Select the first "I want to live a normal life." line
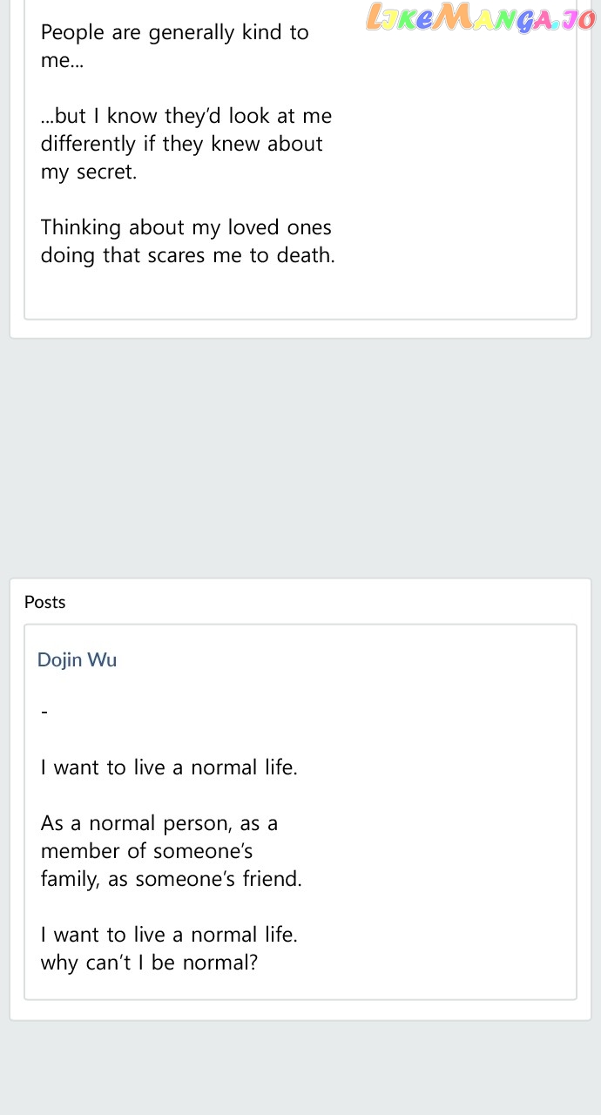The image size is (601, 1115). (x=169, y=767)
